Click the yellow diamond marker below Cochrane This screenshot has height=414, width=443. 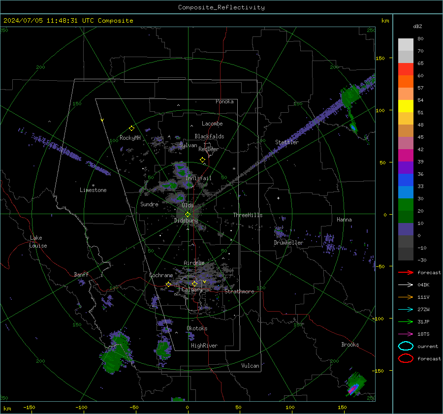(x=169, y=285)
